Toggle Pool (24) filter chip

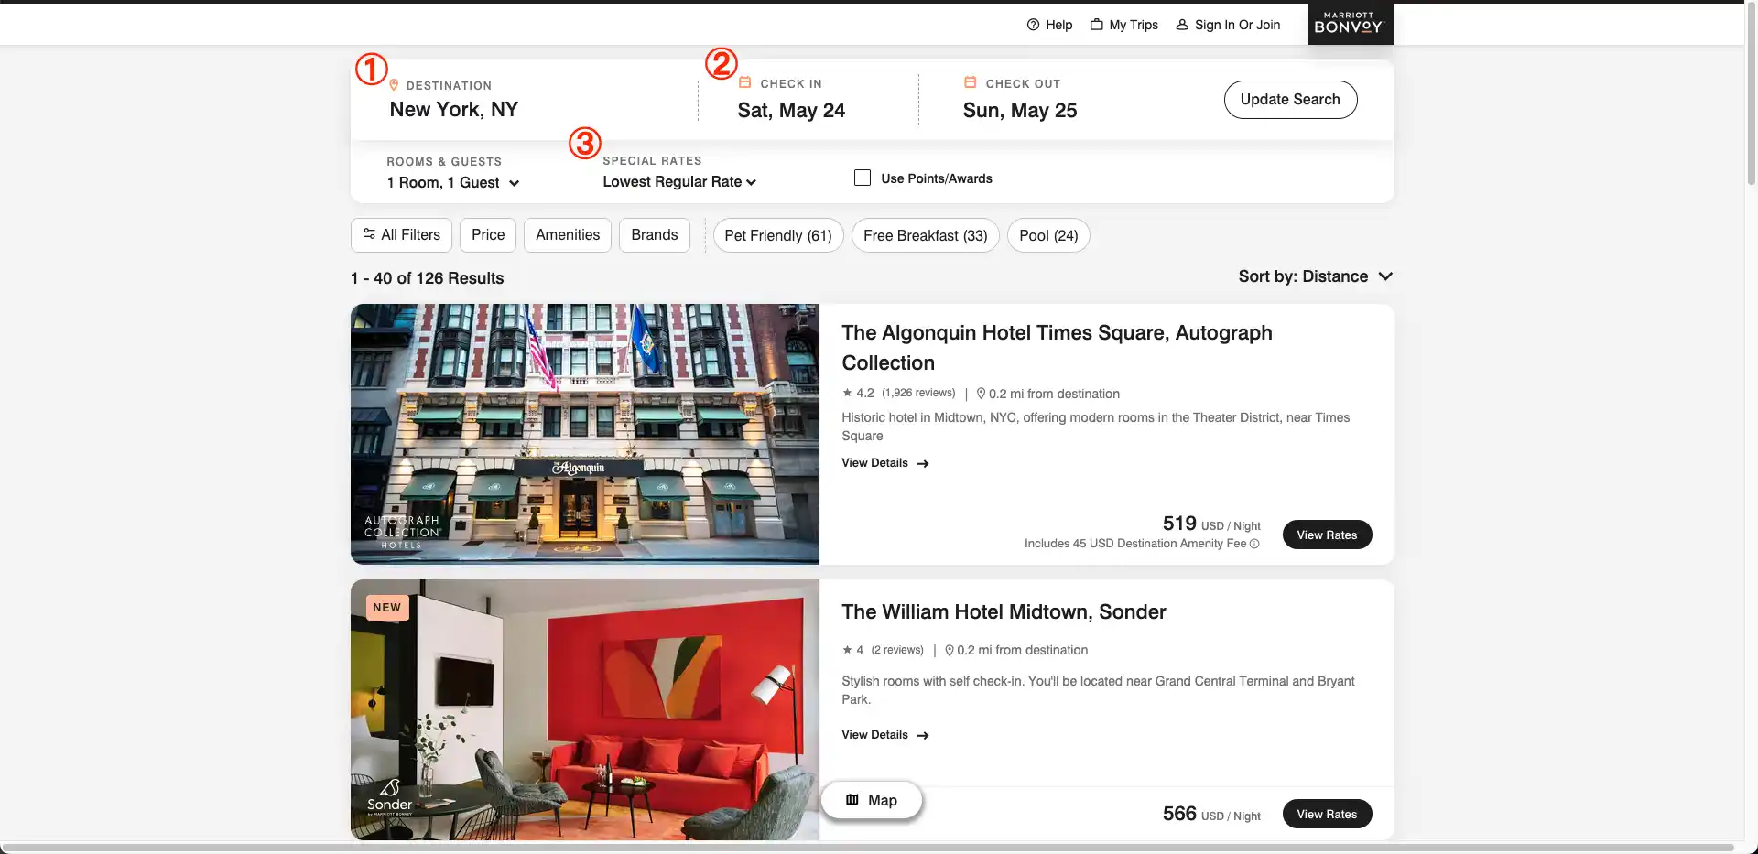click(1048, 235)
